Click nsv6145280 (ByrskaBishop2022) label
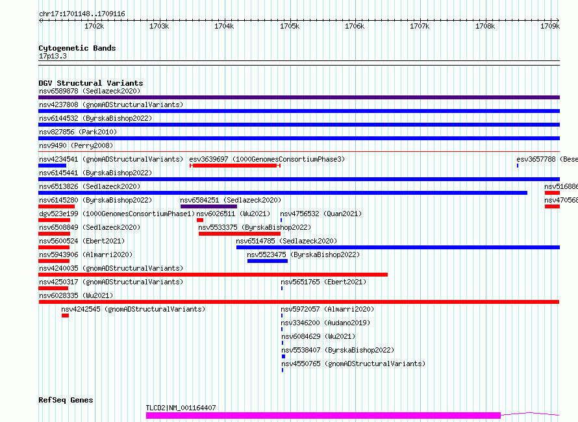This screenshot has width=578, height=422. pos(95,200)
